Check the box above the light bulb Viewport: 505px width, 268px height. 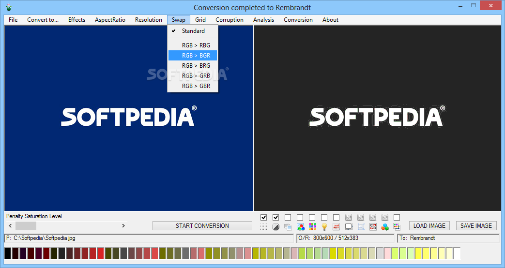coord(324,218)
